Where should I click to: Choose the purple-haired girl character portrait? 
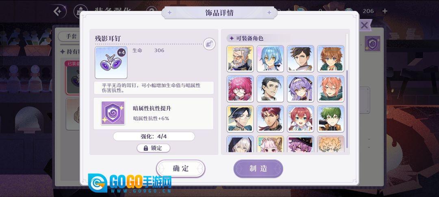click(x=301, y=89)
